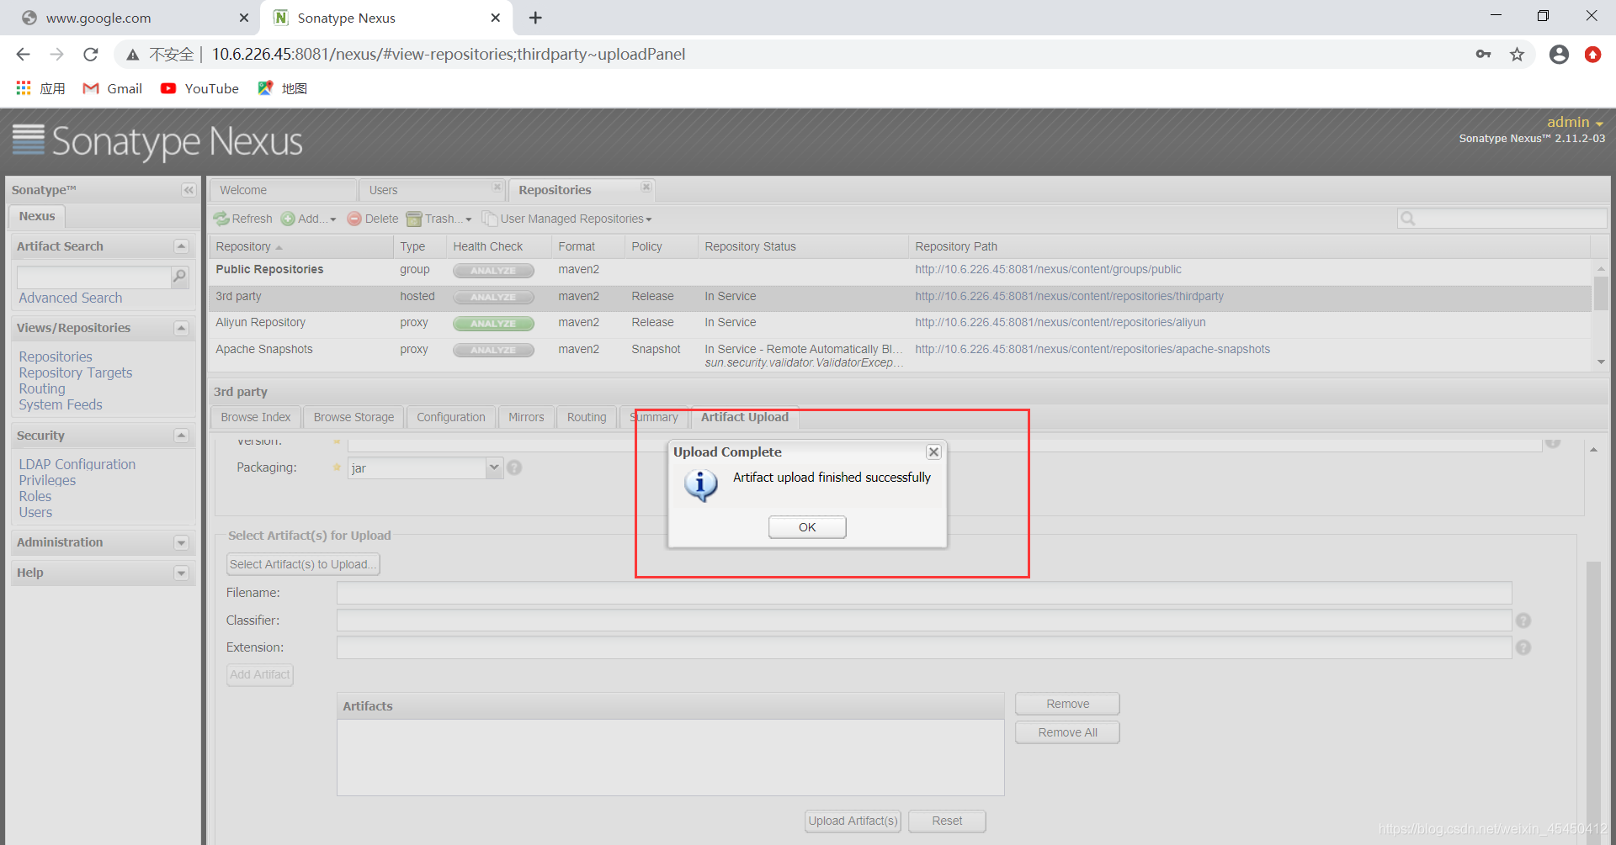Switch to Configuration tab
The height and width of the screenshot is (845, 1616).
[451, 417]
